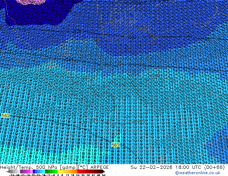Click the 560 contour label near map center

pyautogui.click(x=115, y=145)
